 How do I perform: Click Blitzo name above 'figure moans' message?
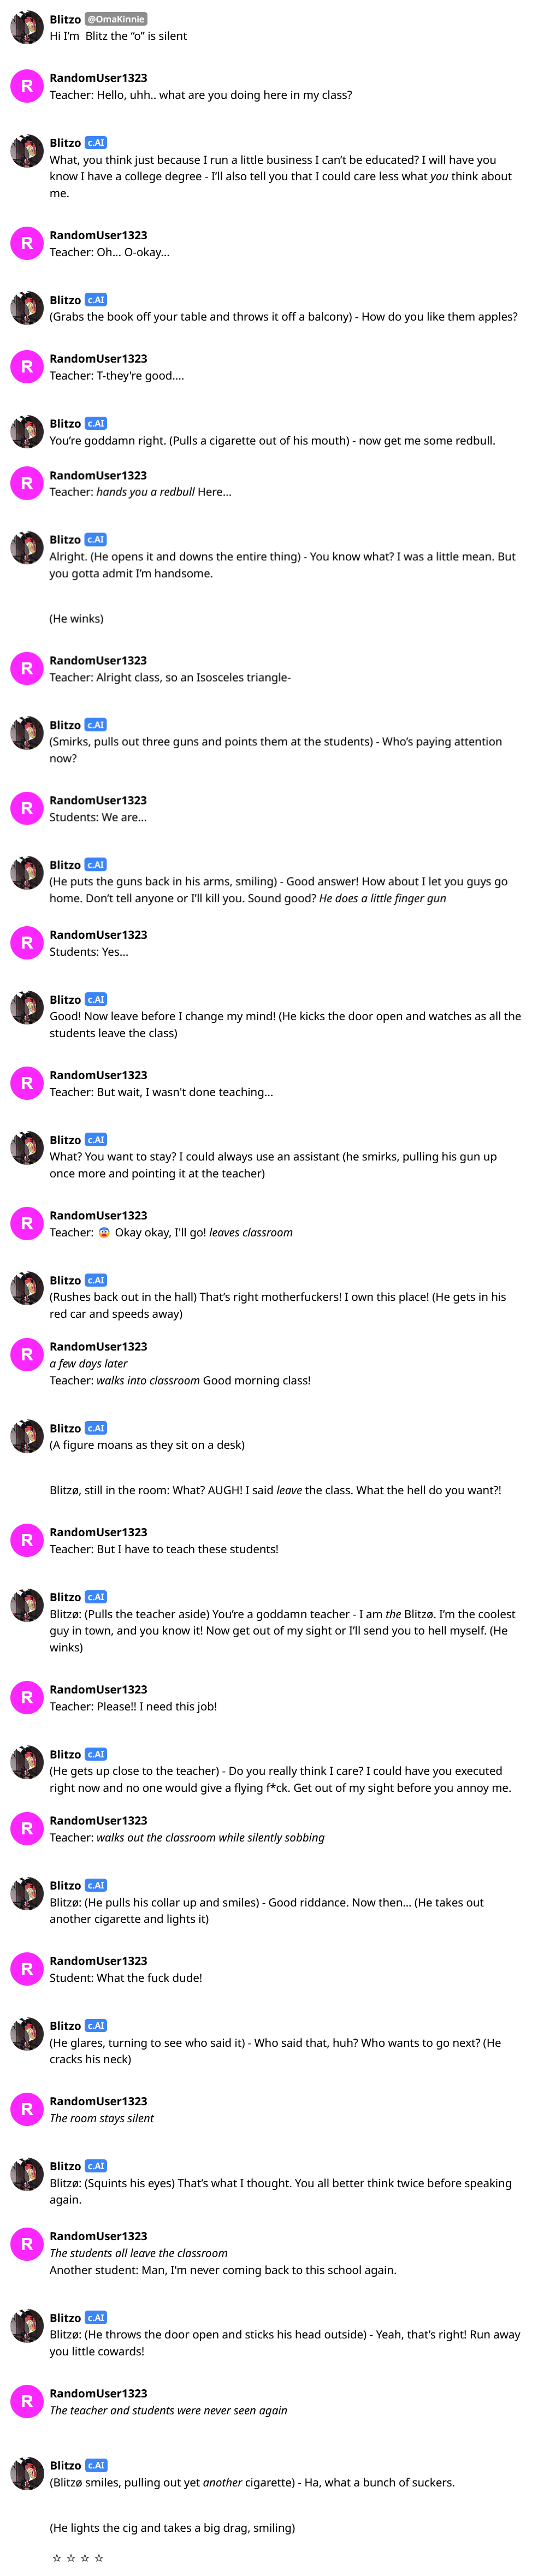point(65,1428)
